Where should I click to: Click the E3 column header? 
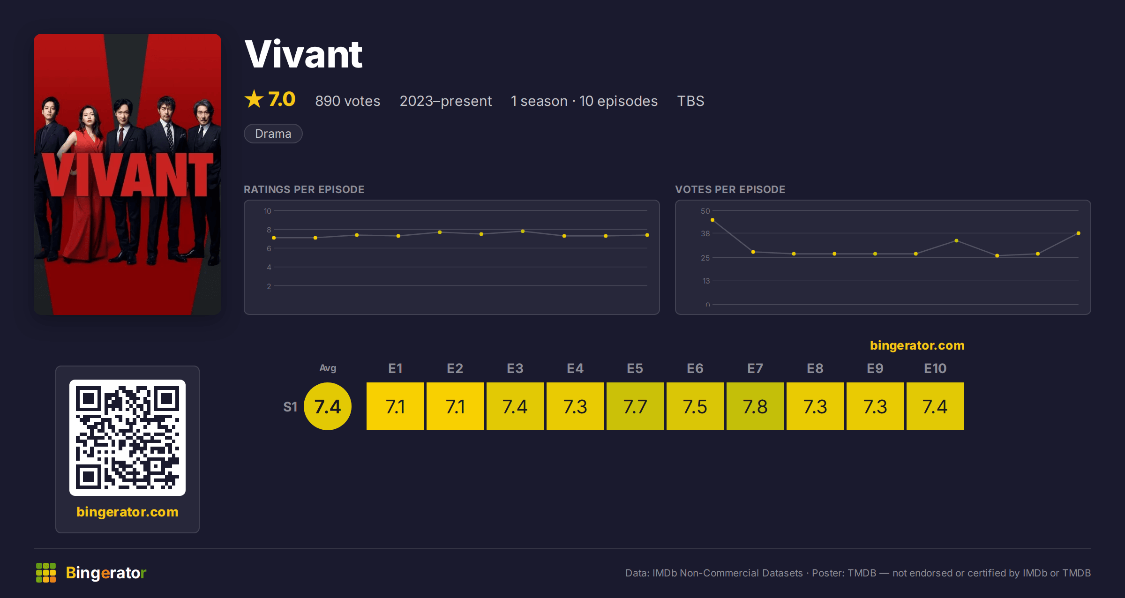[515, 368]
